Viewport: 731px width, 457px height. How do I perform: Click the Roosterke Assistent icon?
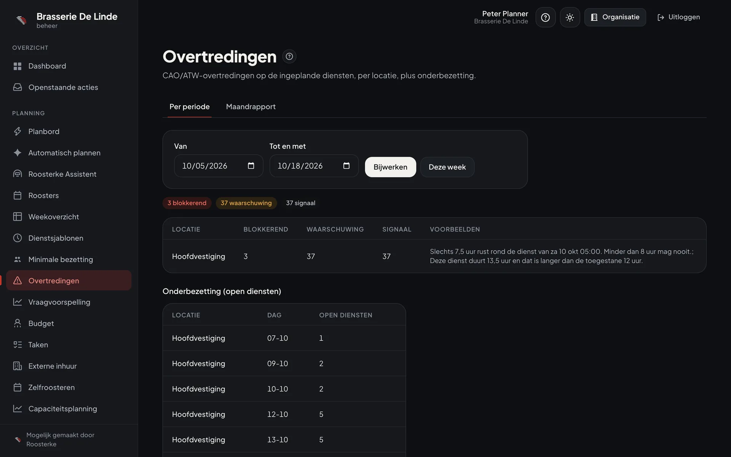click(18, 174)
